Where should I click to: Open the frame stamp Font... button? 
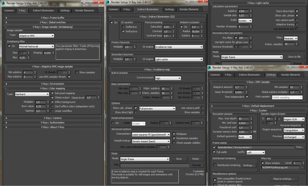[x=300, y=147]
